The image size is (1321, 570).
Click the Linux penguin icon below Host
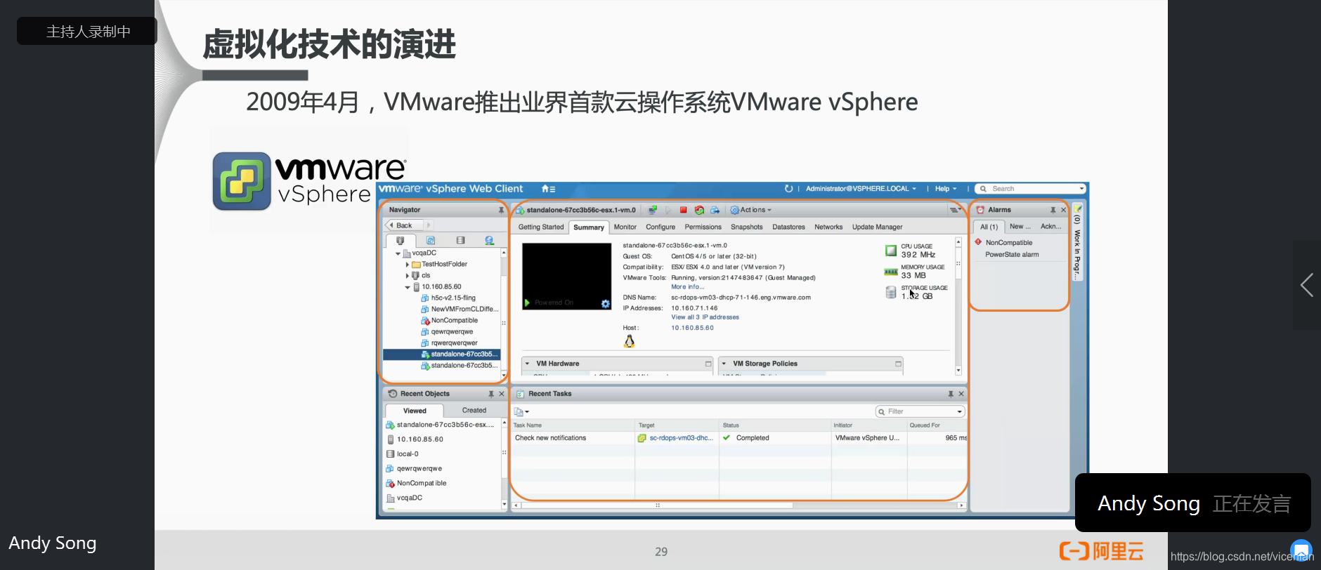[x=630, y=341]
